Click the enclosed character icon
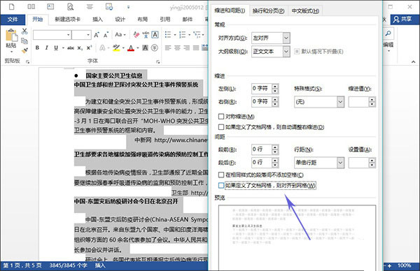420x271 pixels. point(155,47)
